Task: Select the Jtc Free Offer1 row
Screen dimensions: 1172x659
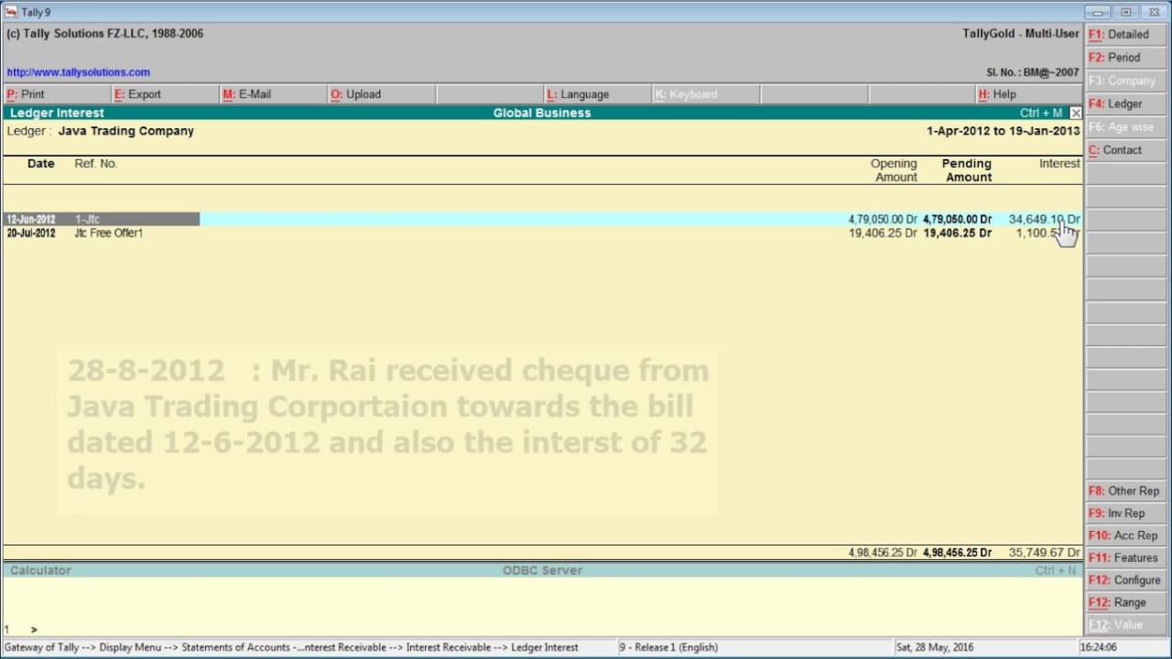Action: pyautogui.click(x=543, y=233)
